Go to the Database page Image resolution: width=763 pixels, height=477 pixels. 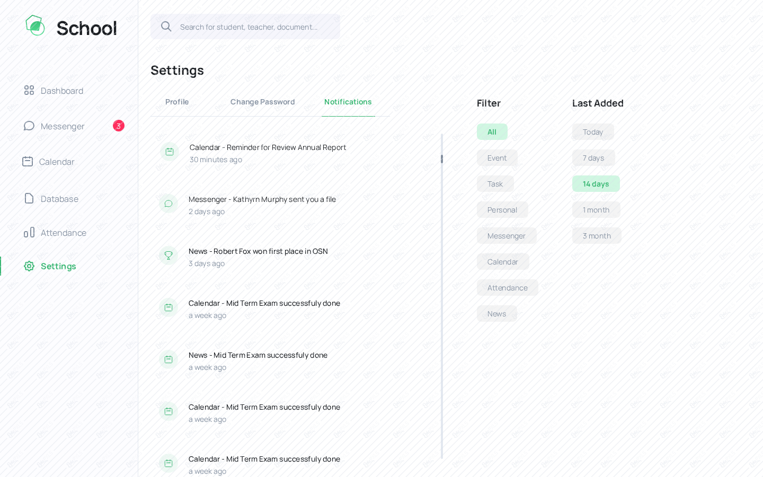[59, 199]
